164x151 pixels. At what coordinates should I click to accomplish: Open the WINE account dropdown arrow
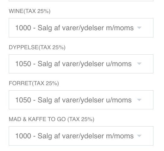coord(139,28)
